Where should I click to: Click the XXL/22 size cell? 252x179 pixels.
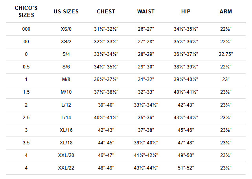(x=66, y=168)
